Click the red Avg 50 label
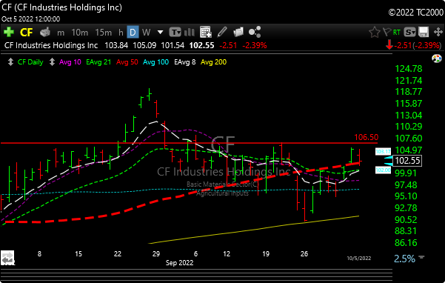The image size is (445, 283). pyautogui.click(x=127, y=62)
